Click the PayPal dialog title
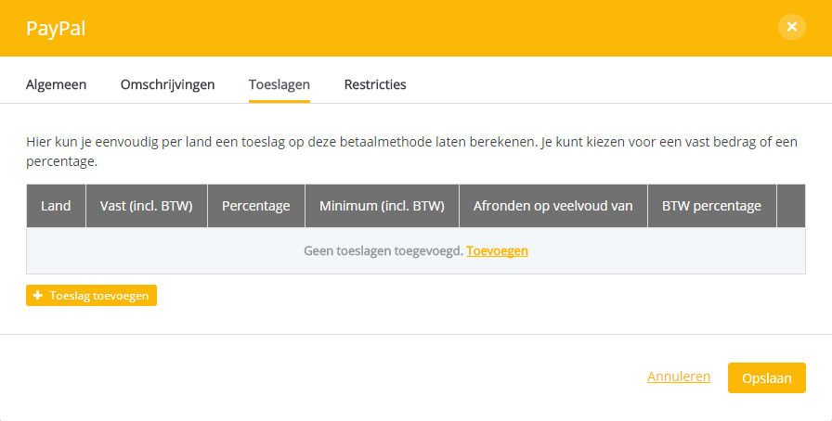The width and height of the screenshot is (832, 421). (56, 28)
